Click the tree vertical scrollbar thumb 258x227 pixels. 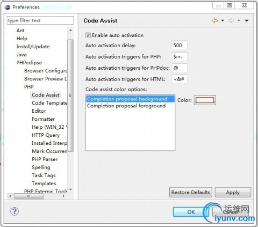(x=70, y=96)
